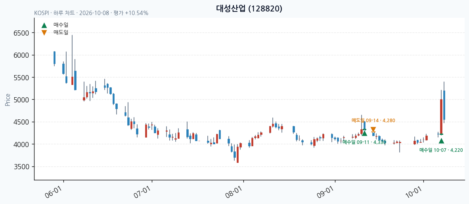The width and height of the screenshot is (469, 204).
Task: Click the subtitle with 평가 +10.54%
Action: (x=91, y=13)
